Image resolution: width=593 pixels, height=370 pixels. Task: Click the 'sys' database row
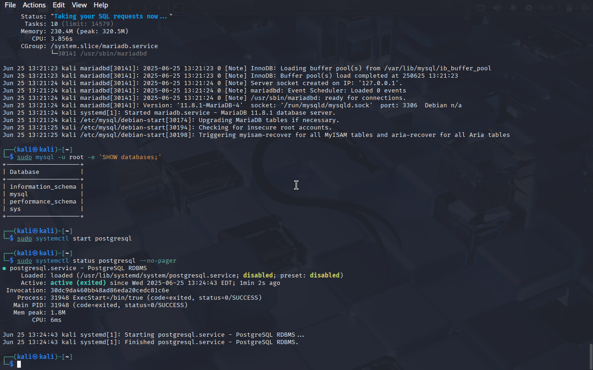[43, 209]
